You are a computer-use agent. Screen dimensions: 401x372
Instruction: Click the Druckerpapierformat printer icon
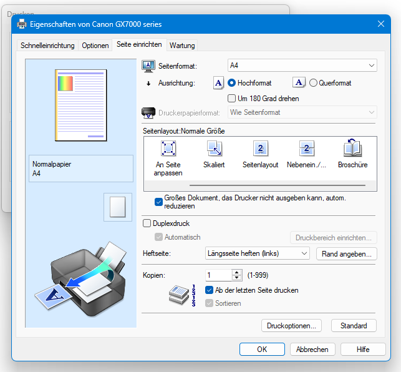[148, 113]
